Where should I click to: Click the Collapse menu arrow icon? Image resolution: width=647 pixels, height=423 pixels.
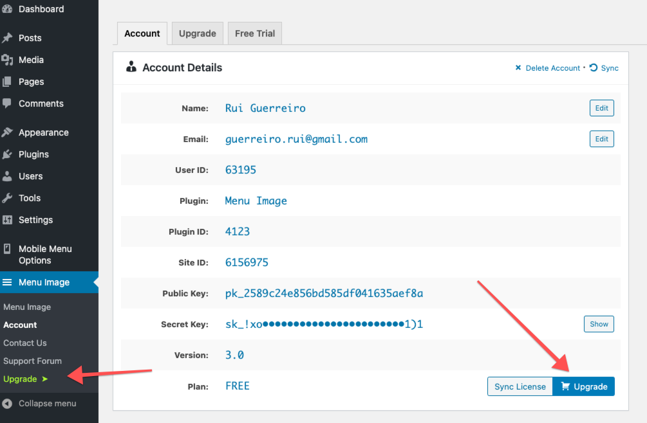point(7,404)
